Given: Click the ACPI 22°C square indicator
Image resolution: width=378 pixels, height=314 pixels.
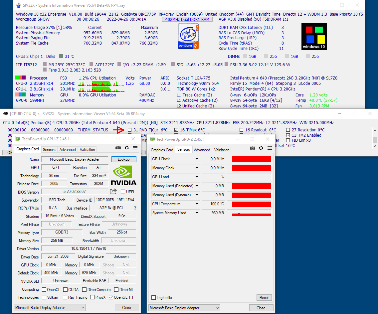Looking at the screenshot, I should 92,64.
